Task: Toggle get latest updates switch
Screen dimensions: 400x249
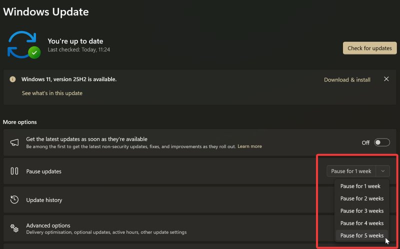Action: click(x=381, y=142)
